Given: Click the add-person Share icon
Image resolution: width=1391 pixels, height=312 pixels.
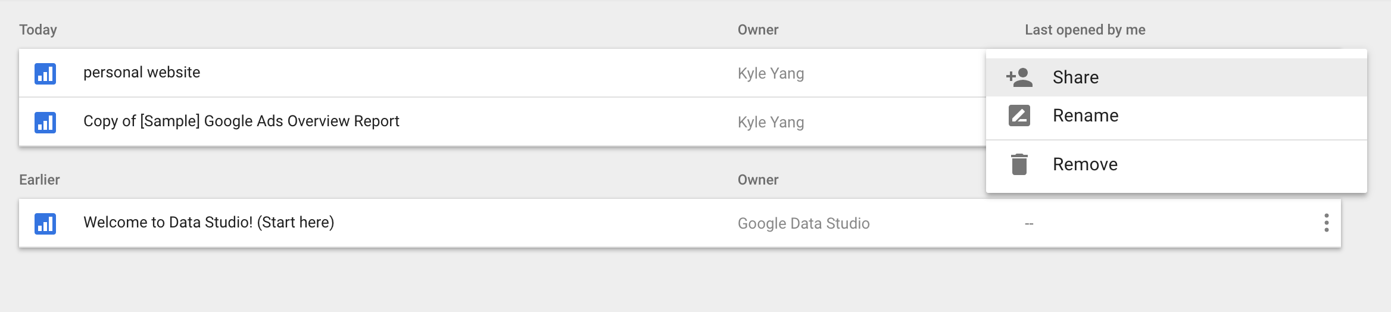Looking at the screenshot, I should 1019,77.
